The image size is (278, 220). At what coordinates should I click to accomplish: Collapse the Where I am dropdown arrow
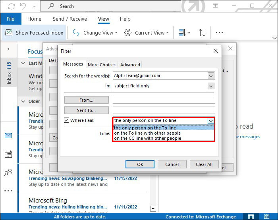211,121
